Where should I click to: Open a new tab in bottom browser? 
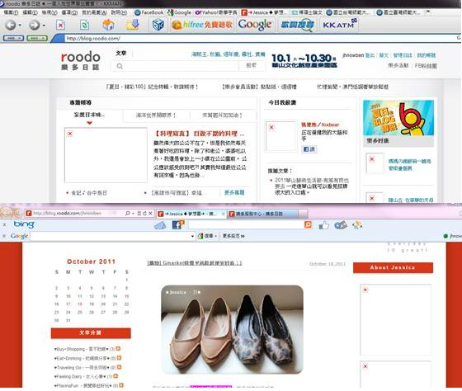tap(304, 214)
